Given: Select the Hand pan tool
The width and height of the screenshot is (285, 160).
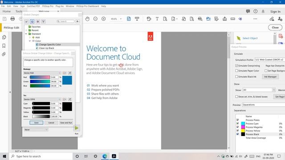Looking at the screenshot, I should pos(87,19).
